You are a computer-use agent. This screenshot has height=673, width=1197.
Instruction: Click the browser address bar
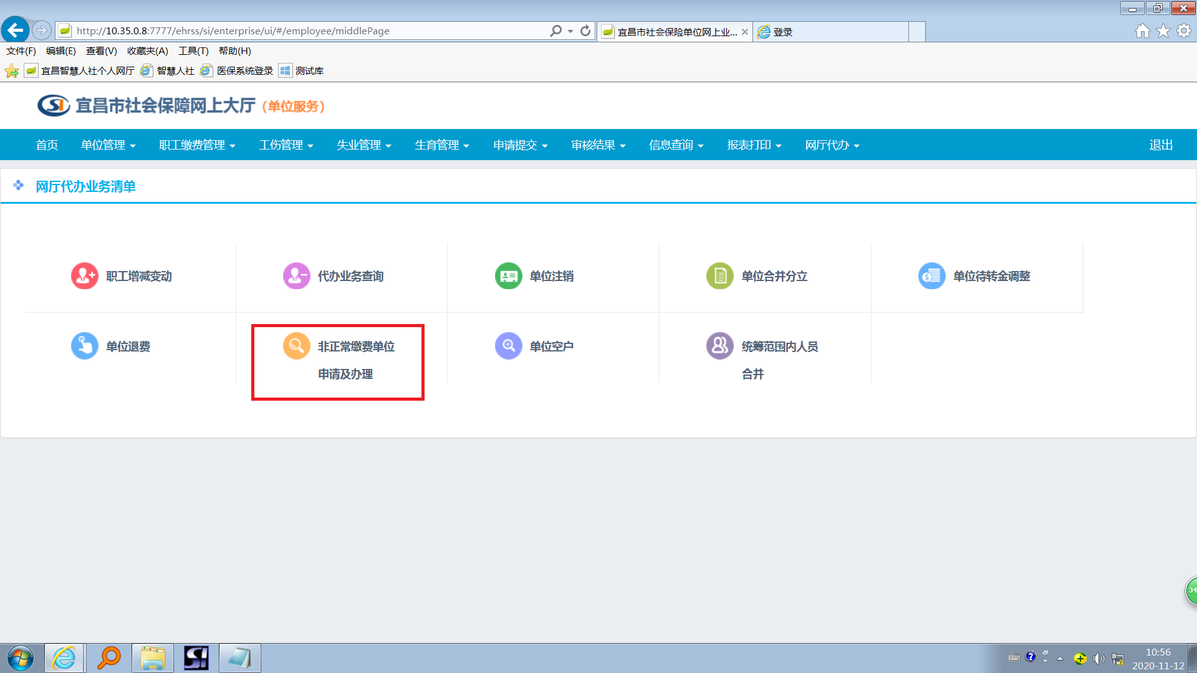pyautogui.click(x=305, y=31)
